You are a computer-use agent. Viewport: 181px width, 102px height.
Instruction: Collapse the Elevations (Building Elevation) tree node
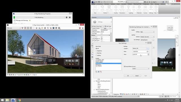94,81
